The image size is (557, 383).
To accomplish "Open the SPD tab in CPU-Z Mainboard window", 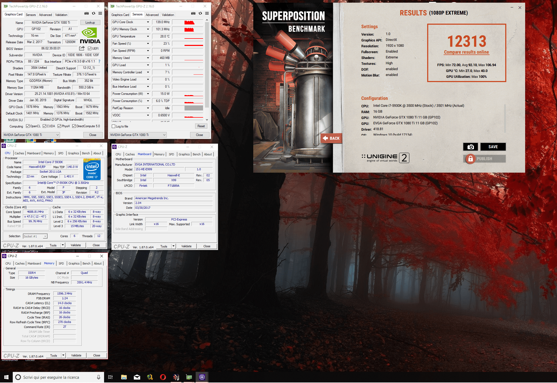I will click(172, 154).
